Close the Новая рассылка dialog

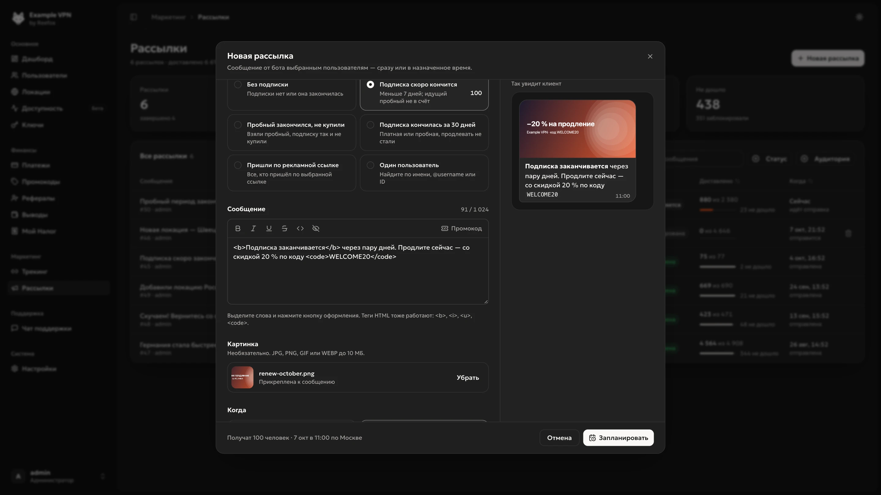(650, 56)
